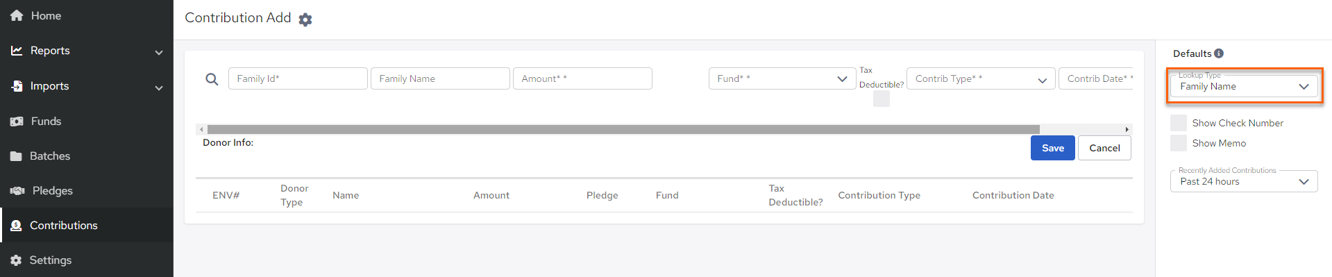Click the Batches folder icon
1332x277 pixels.
pyautogui.click(x=16, y=156)
